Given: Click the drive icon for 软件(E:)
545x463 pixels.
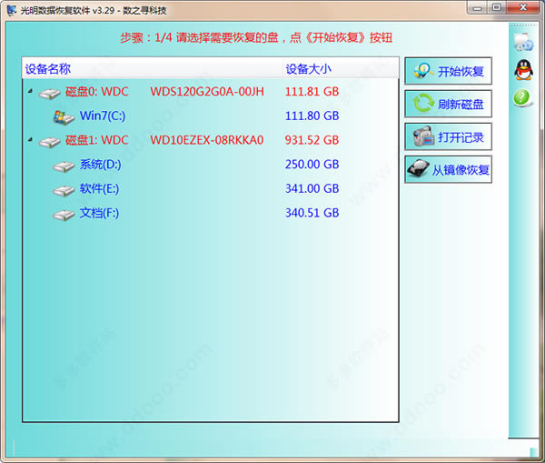Looking at the screenshot, I should (64, 190).
